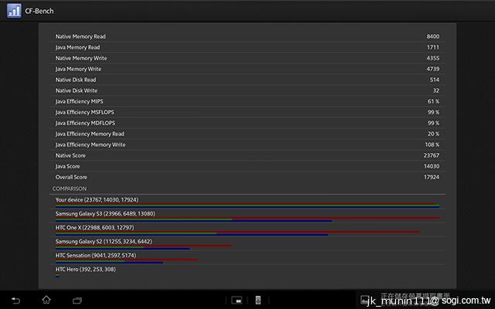This screenshot has width=495, height=309.
Task: Open the small apps tray icon
Action: [237, 301]
